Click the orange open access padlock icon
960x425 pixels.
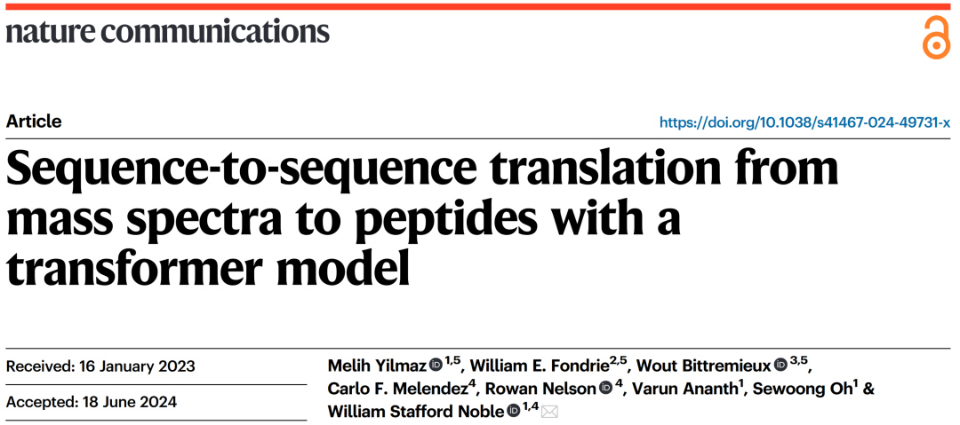[x=936, y=38]
